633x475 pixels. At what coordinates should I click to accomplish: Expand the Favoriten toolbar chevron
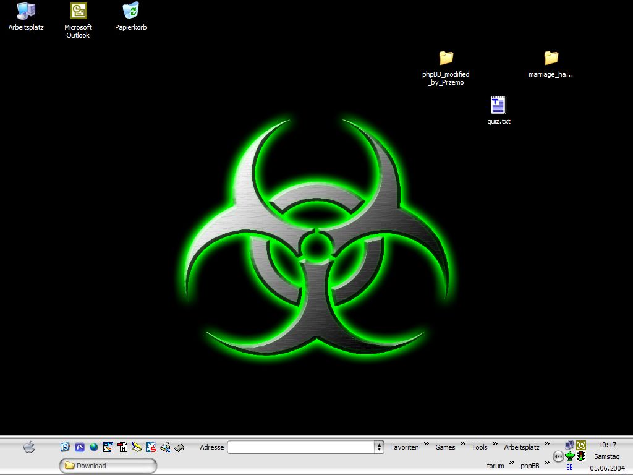427,444
